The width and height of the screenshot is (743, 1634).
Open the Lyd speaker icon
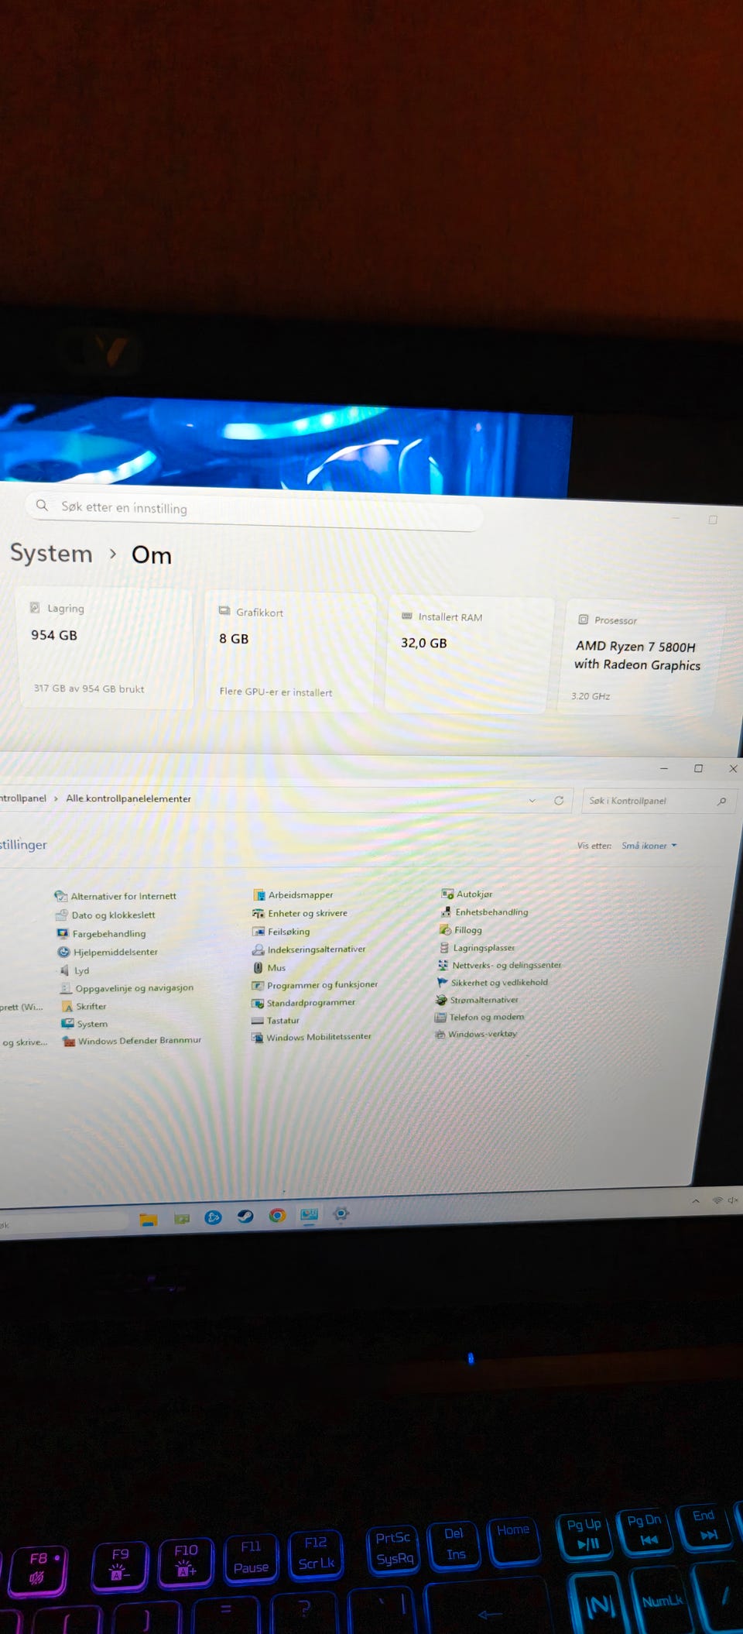click(x=64, y=970)
